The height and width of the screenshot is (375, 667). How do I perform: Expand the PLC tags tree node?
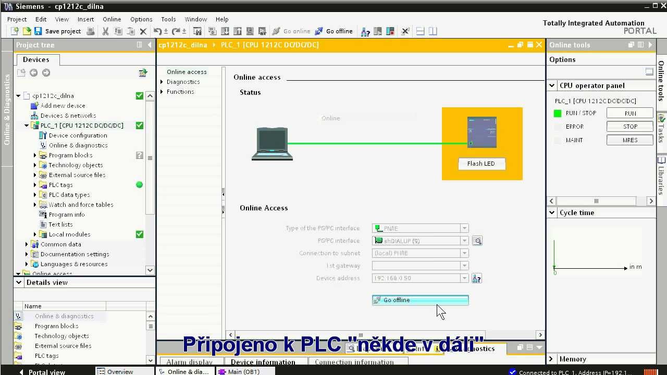click(x=35, y=185)
